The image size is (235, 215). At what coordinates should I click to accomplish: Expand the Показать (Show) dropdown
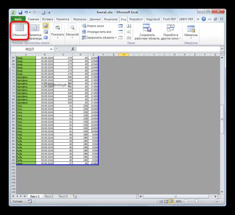click(58, 32)
